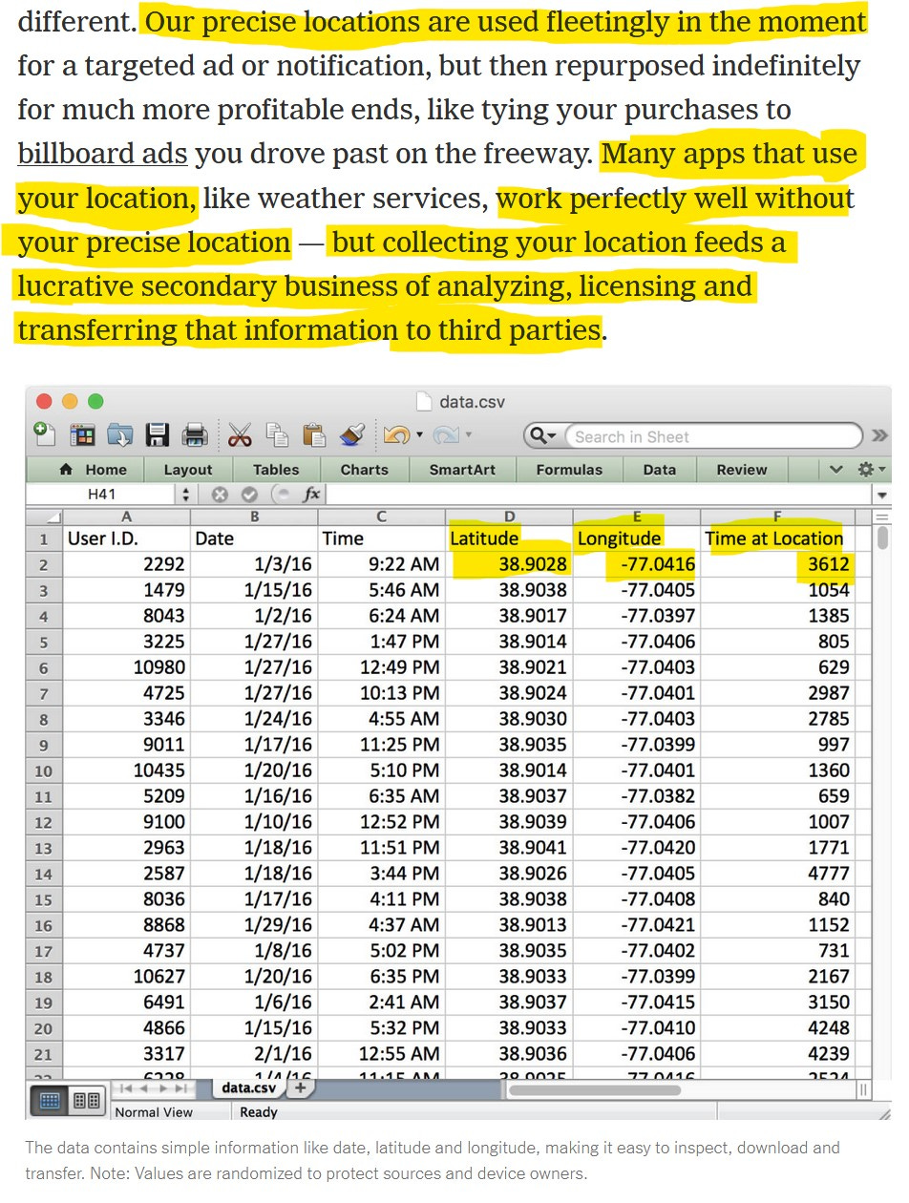Add a new sheet with plus tab
Viewport: 909px width, 1203px height.
[299, 1088]
